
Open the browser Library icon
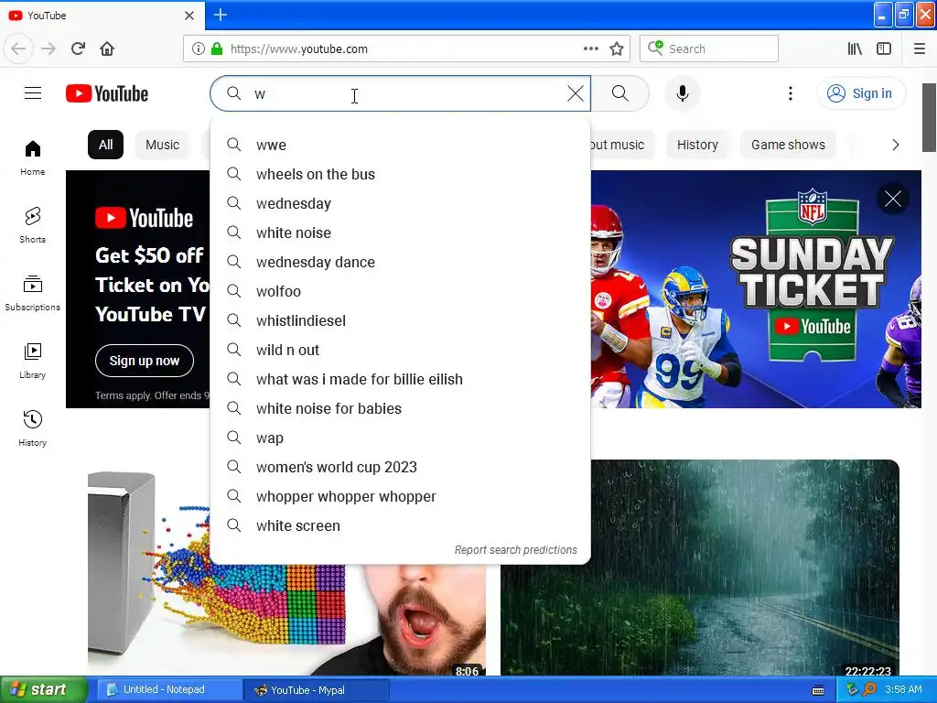point(855,49)
